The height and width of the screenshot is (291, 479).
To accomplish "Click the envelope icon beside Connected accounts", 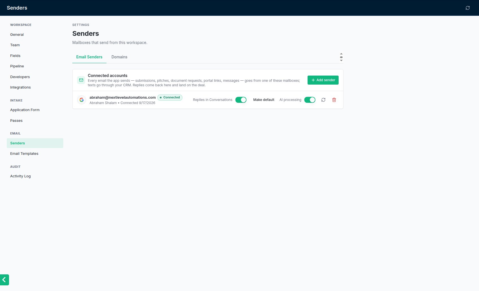I will pos(81,80).
